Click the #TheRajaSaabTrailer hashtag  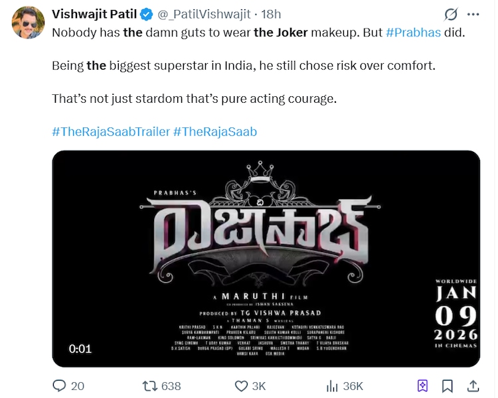(x=110, y=131)
